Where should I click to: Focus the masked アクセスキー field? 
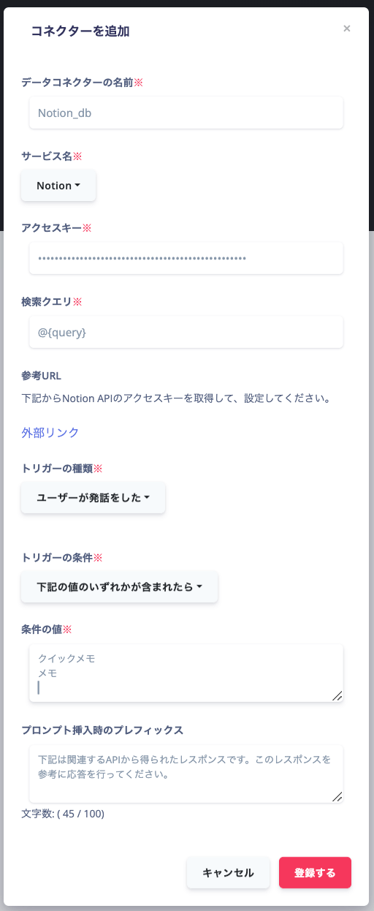coord(186,258)
